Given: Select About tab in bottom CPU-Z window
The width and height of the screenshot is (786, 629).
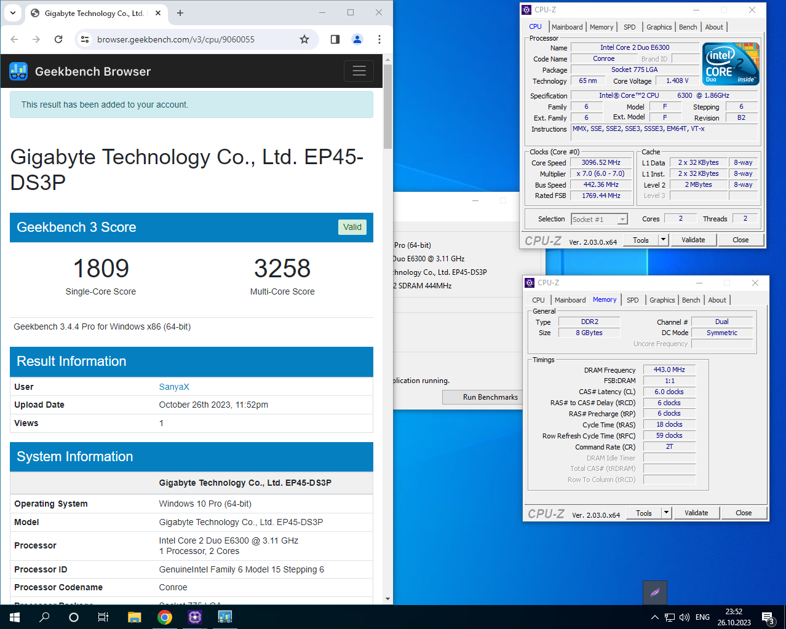Looking at the screenshot, I should [x=717, y=300].
